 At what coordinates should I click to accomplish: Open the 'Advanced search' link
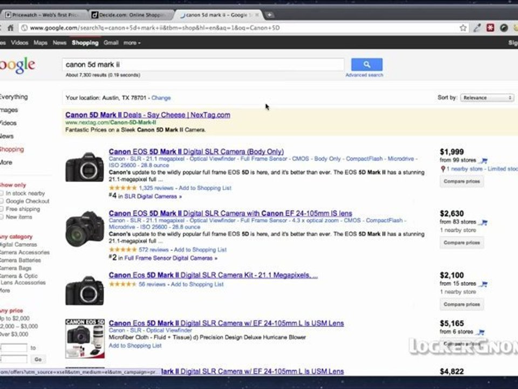(364, 75)
